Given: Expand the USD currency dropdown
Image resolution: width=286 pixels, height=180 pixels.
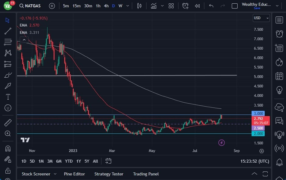Looking at the screenshot, I should [261, 18].
